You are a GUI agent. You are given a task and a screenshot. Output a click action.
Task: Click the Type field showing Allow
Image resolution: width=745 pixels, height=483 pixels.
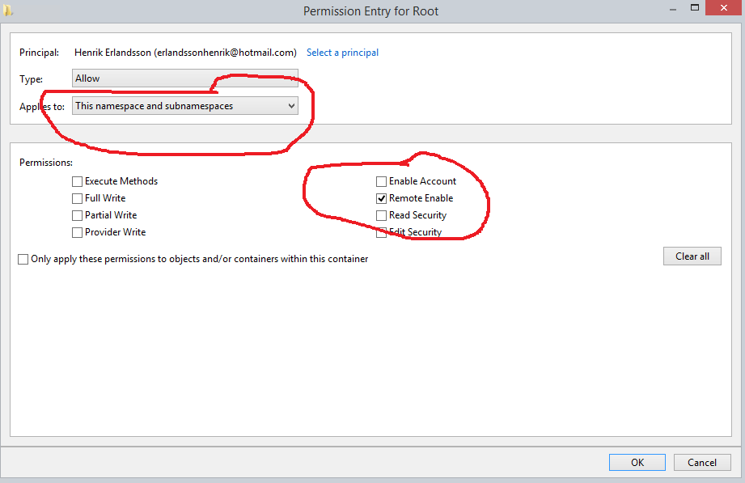click(x=184, y=78)
